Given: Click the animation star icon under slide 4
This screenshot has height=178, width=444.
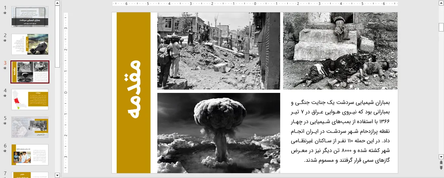Looking at the screenshot, I should pos(5,96).
